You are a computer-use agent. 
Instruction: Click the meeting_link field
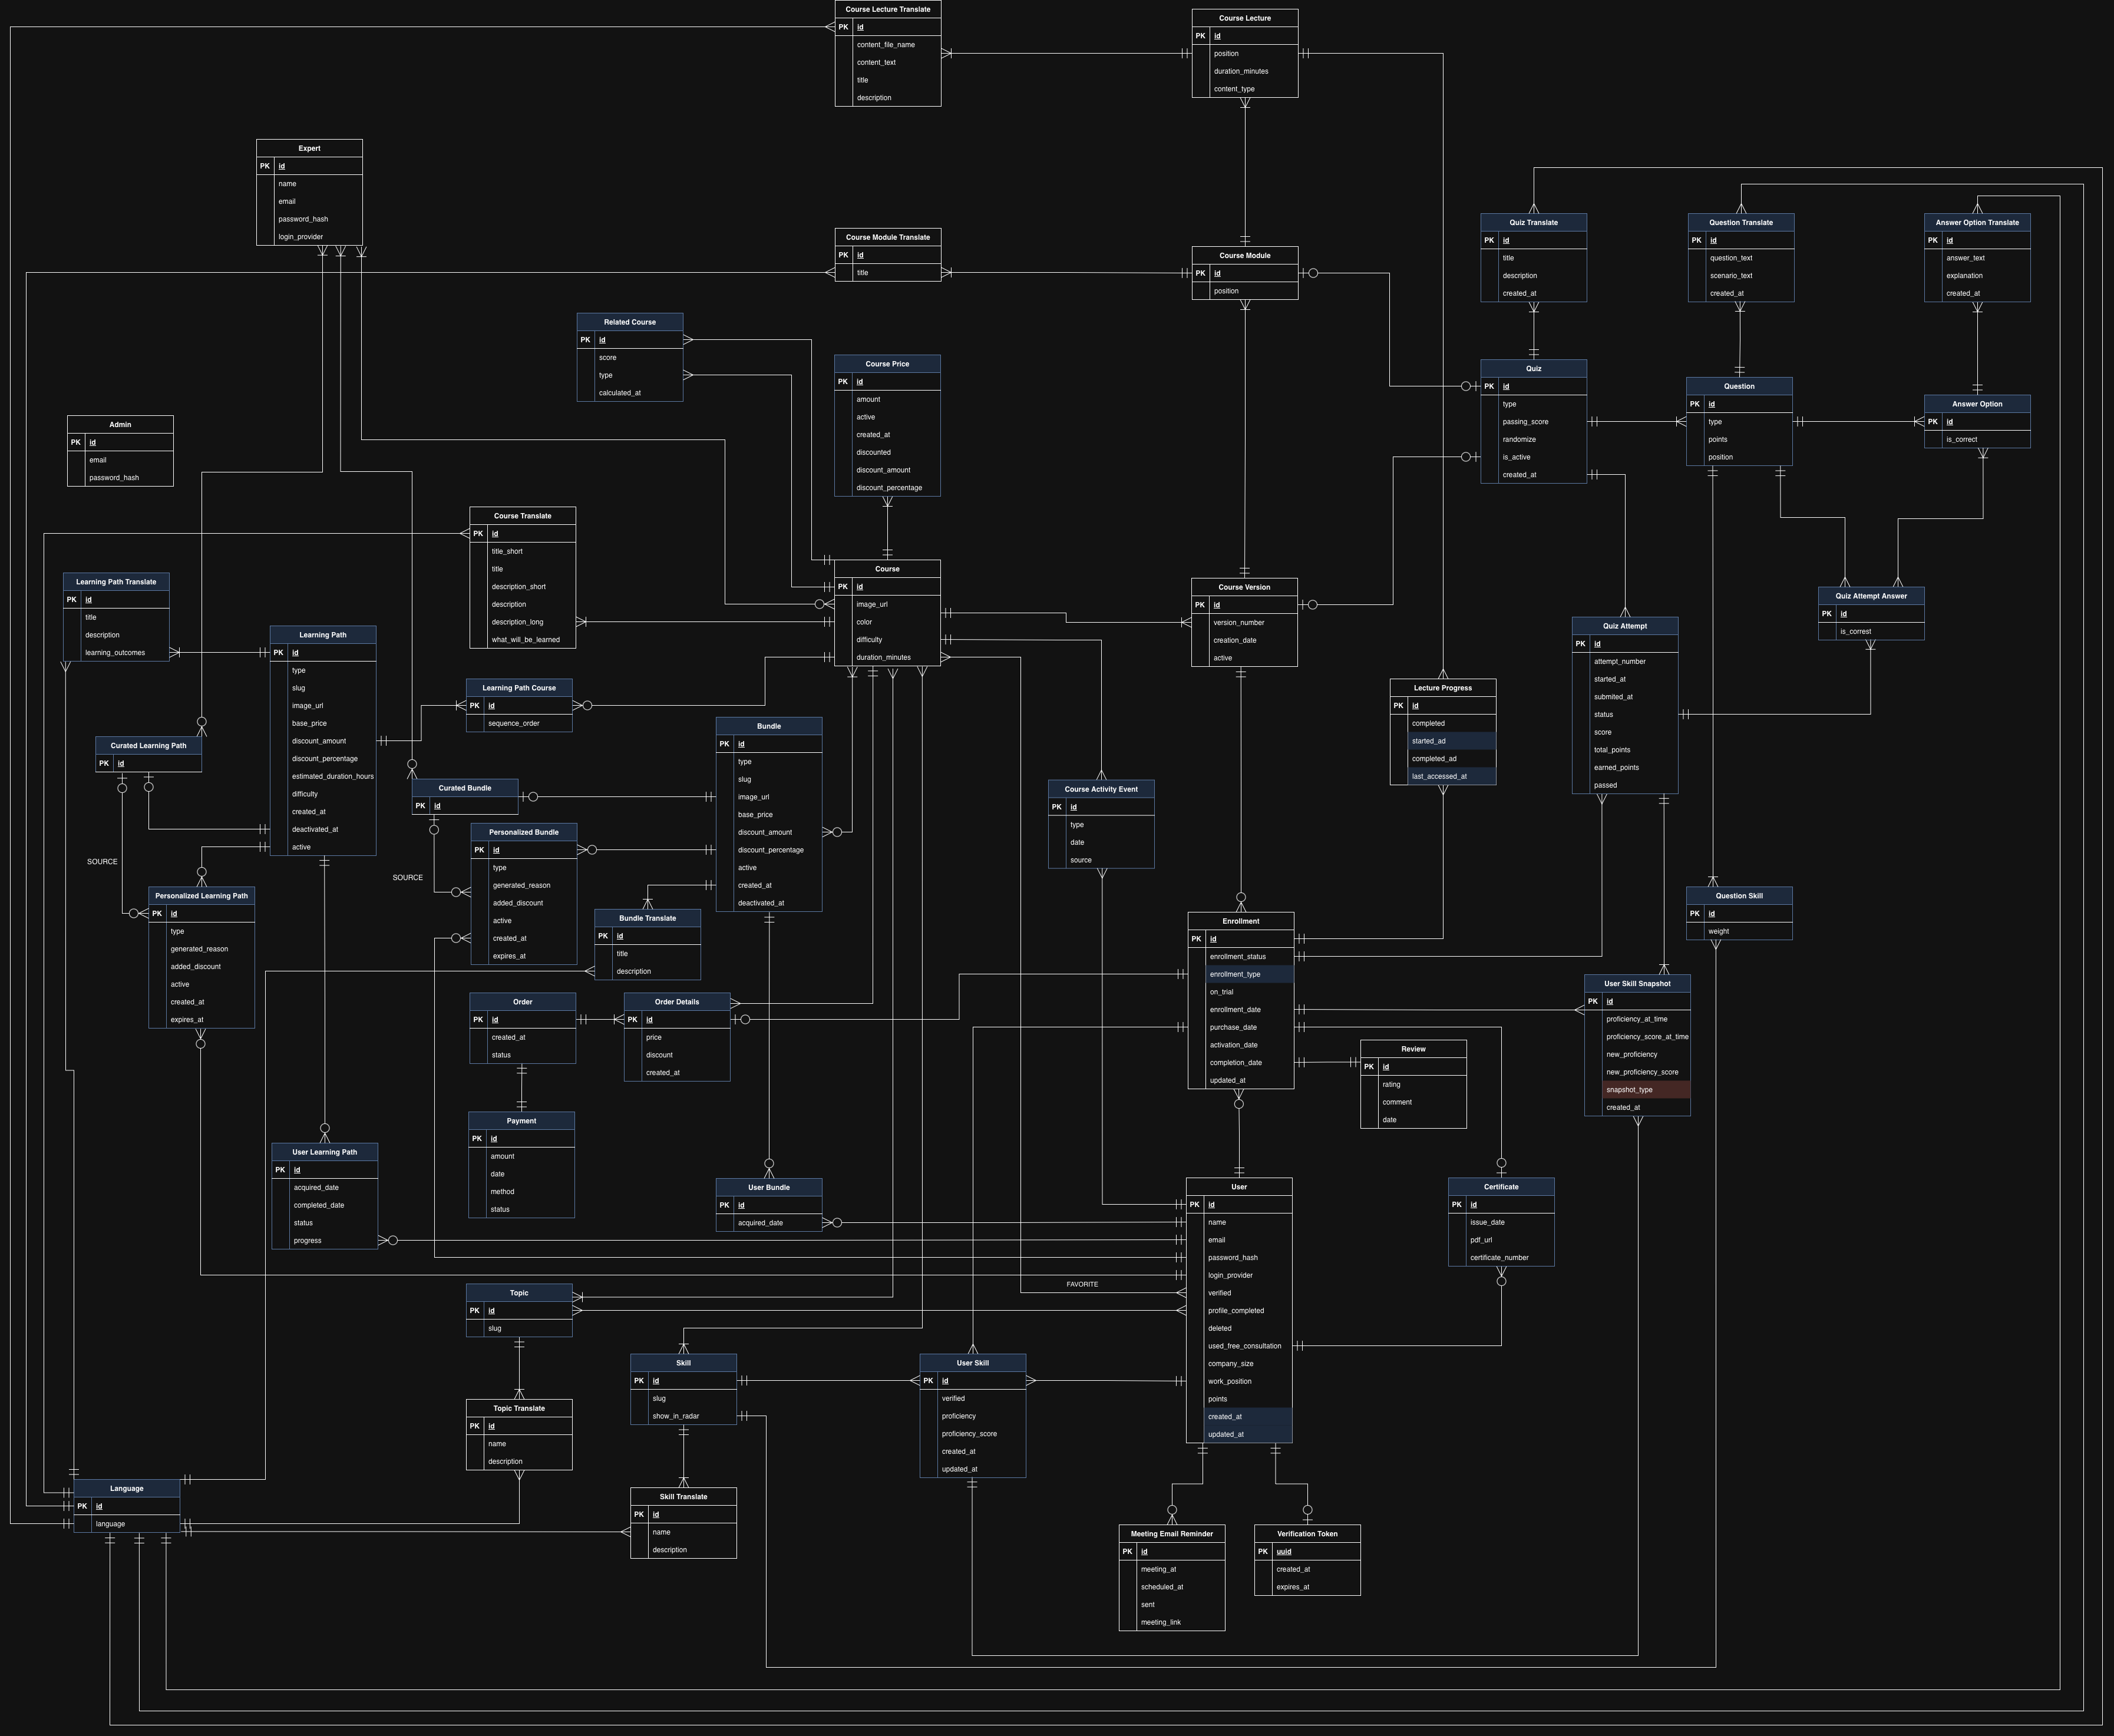coord(1160,1622)
